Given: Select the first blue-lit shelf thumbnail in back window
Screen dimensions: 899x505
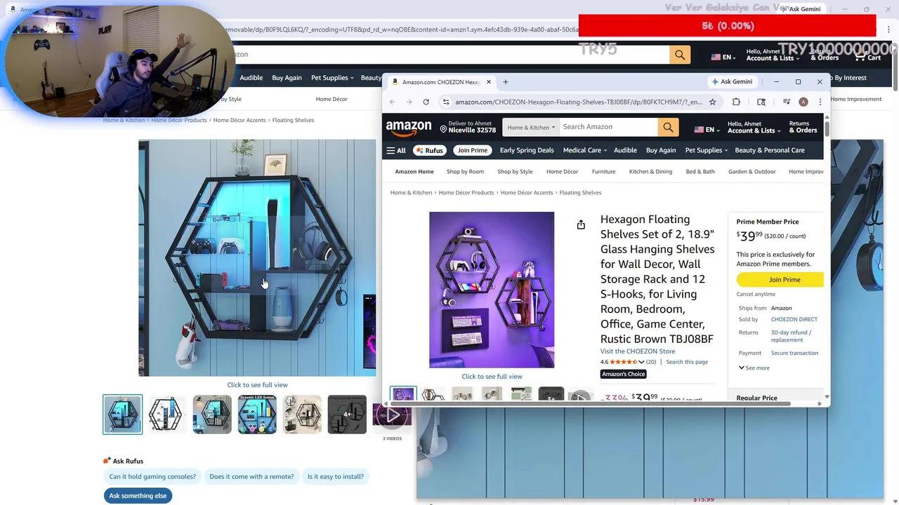Looking at the screenshot, I should [x=122, y=415].
